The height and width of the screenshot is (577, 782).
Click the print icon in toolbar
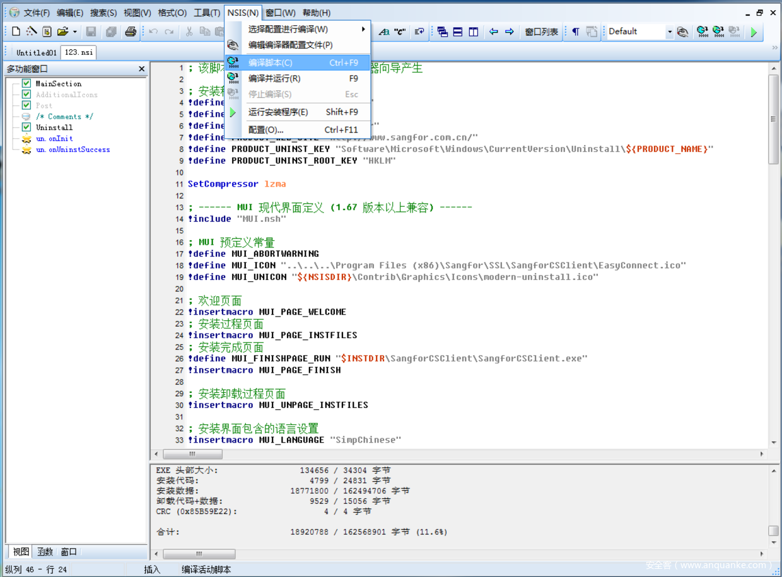131,32
